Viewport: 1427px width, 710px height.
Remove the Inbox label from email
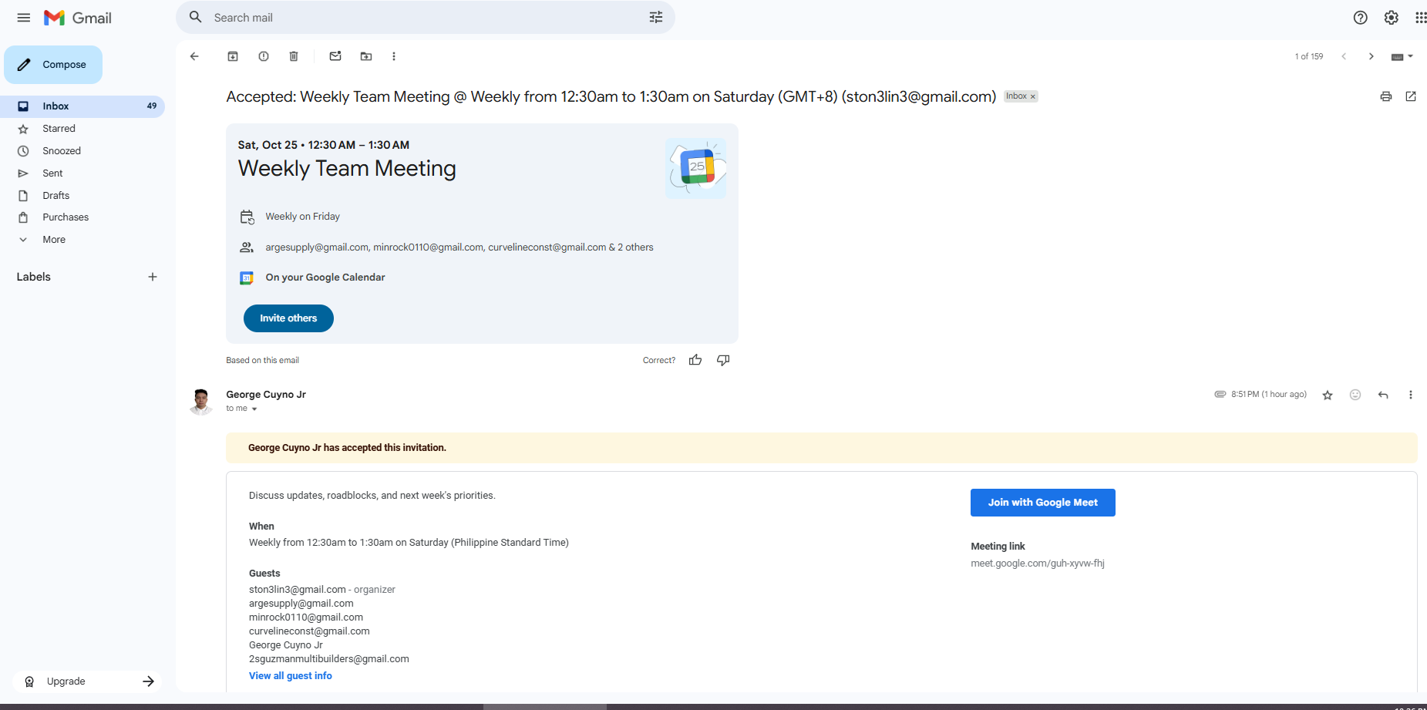1033,96
